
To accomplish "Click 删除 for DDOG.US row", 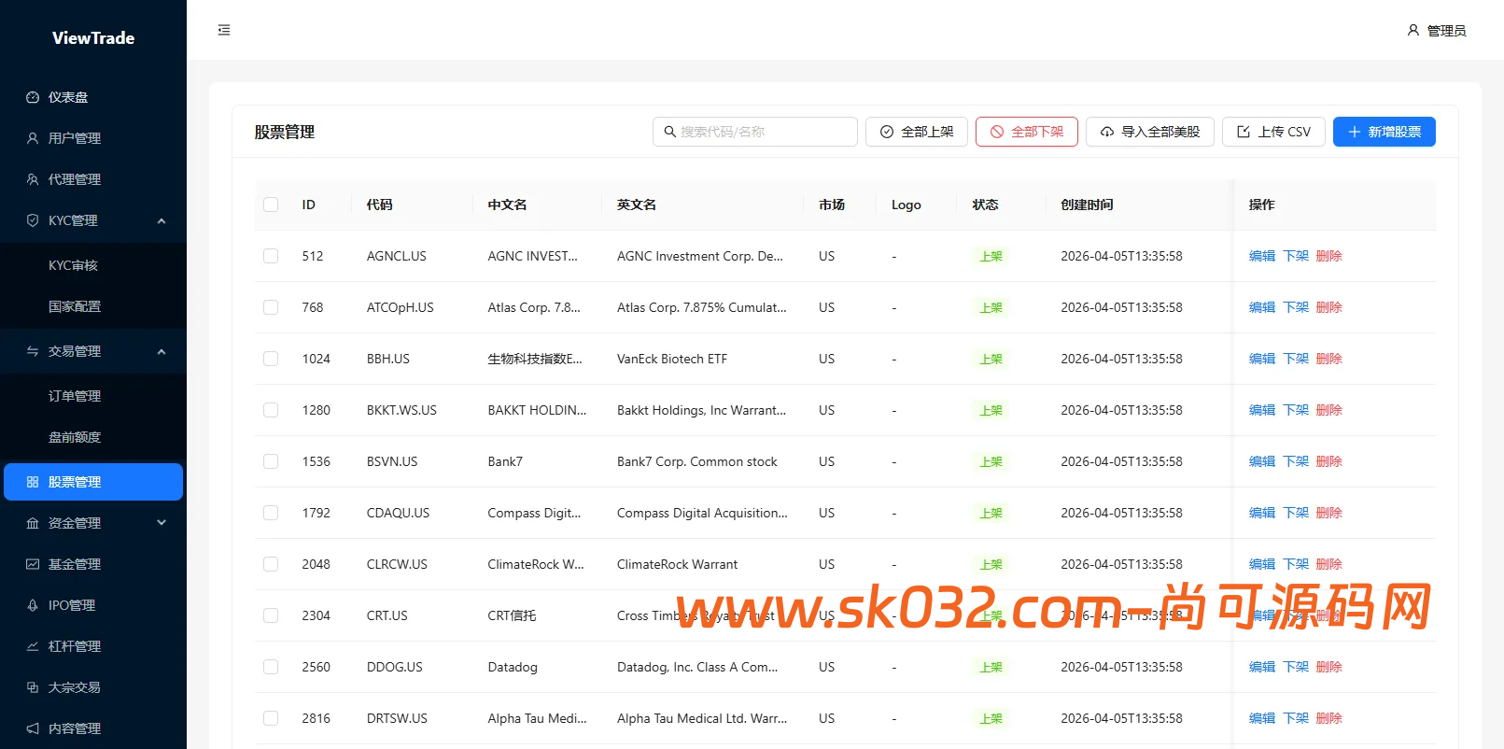I will [x=1329, y=667].
